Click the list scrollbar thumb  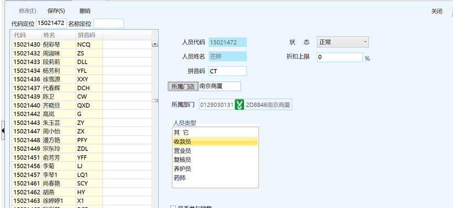click(155, 100)
